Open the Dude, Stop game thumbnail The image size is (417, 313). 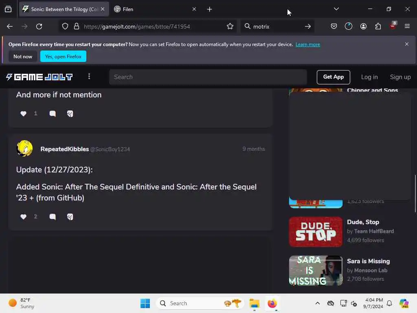click(316, 231)
